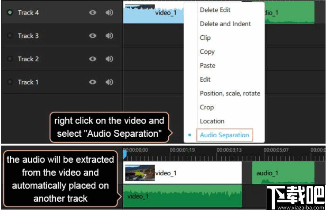Viewport: 326px width, 210px height.
Task: Mute Track 4 using speaker icon
Action: coord(109,12)
